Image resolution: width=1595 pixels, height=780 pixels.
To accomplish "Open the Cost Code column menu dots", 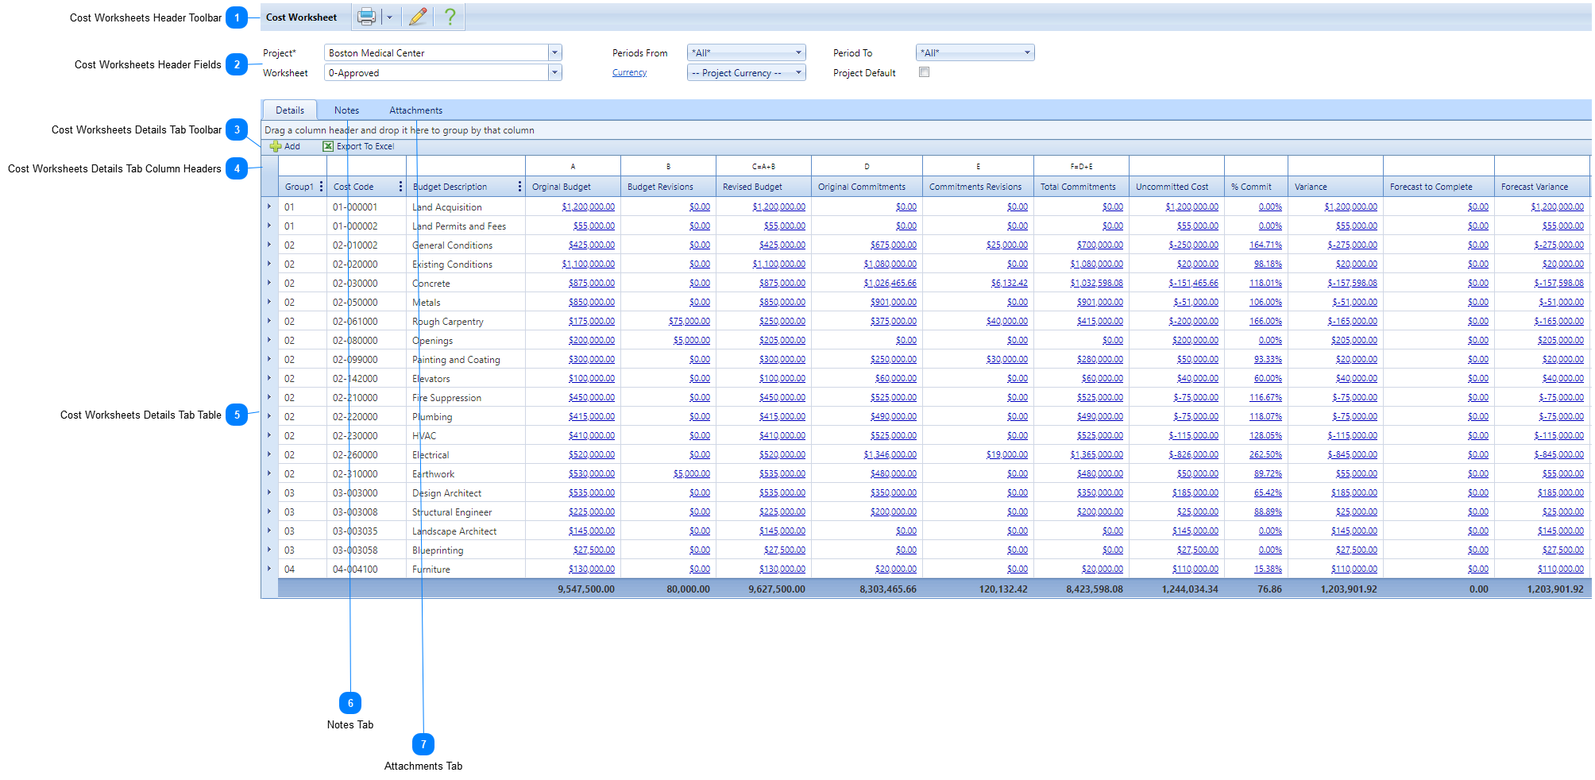I will point(400,187).
